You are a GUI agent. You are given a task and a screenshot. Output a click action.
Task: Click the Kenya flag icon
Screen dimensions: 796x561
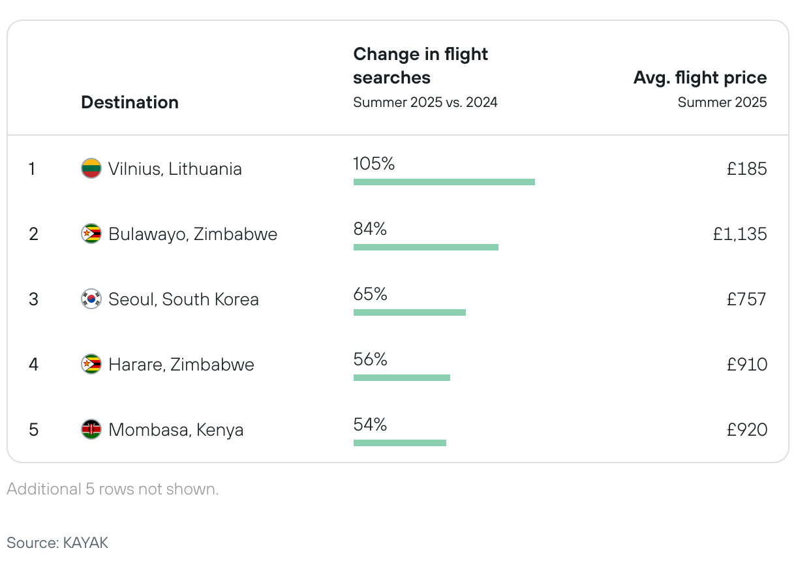91,429
